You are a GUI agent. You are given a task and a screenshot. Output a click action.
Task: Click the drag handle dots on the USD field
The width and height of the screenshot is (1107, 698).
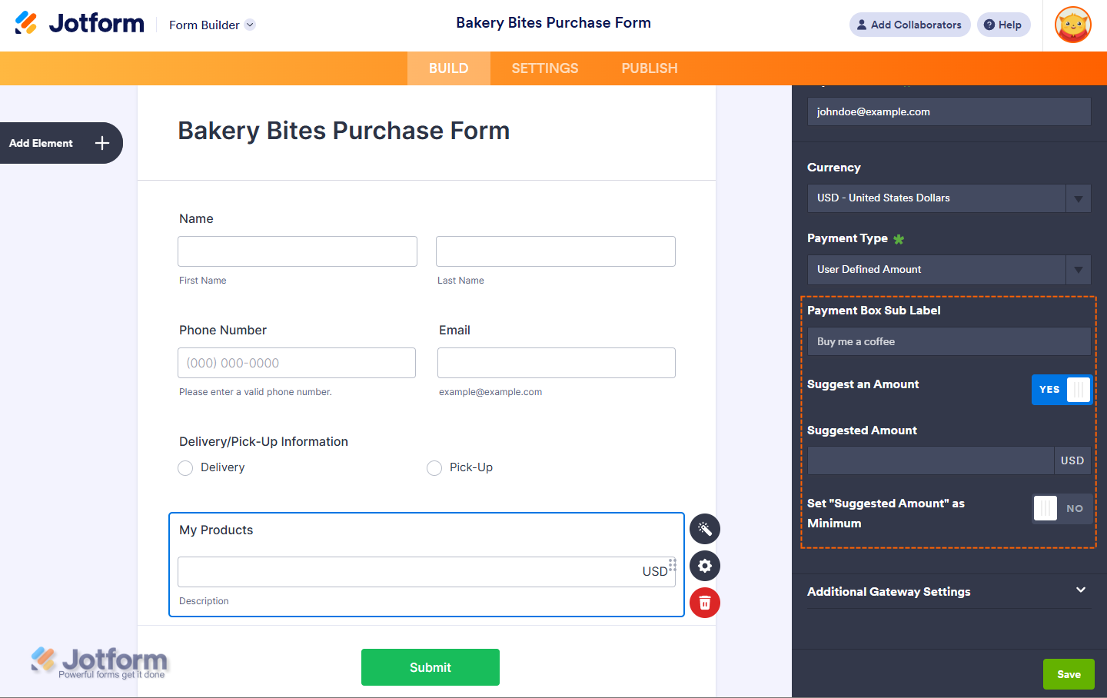673,565
